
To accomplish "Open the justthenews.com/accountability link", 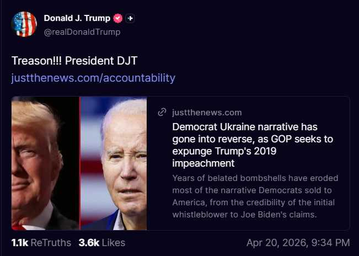I will 93,78.
